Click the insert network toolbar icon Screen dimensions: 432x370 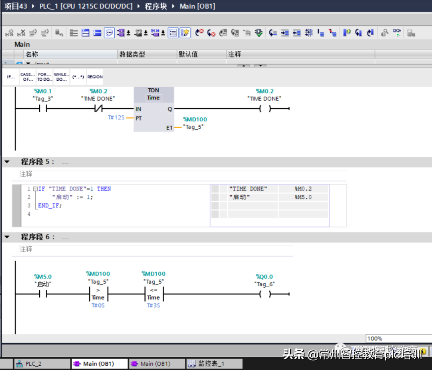pyautogui.click(x=10, y=33)
